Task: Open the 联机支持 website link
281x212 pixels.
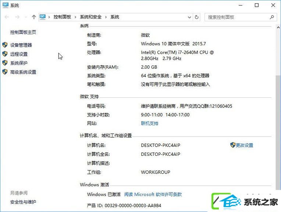Action: pyautogui.click(x=150, y=123)
